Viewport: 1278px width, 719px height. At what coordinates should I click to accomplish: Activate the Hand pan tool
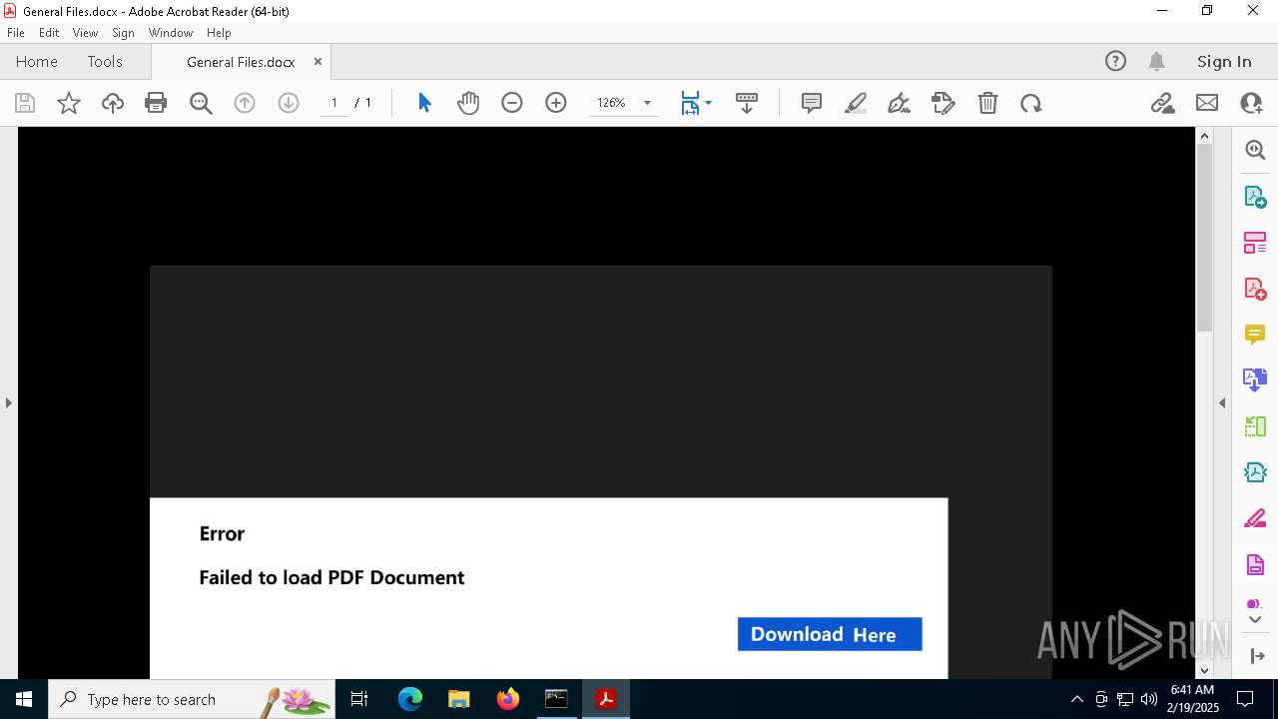pyautogui.click(x=468, y=103)
